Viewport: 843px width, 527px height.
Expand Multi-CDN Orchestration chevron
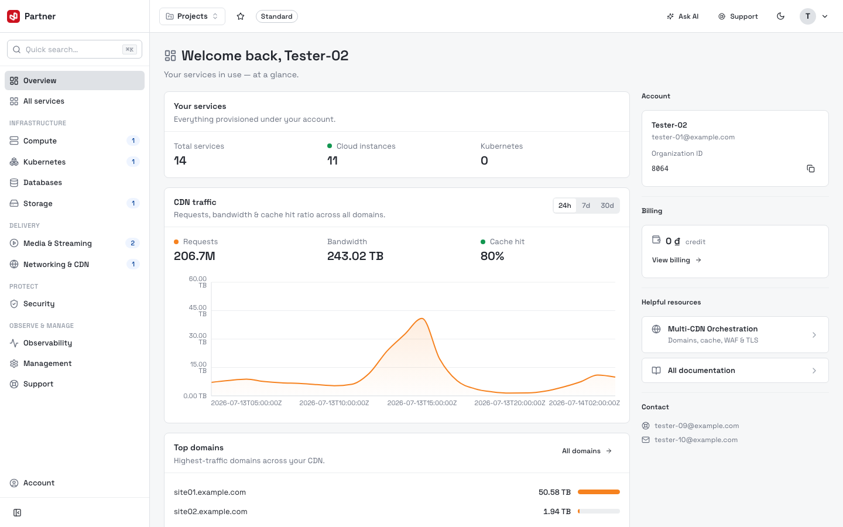pos(814,335)
